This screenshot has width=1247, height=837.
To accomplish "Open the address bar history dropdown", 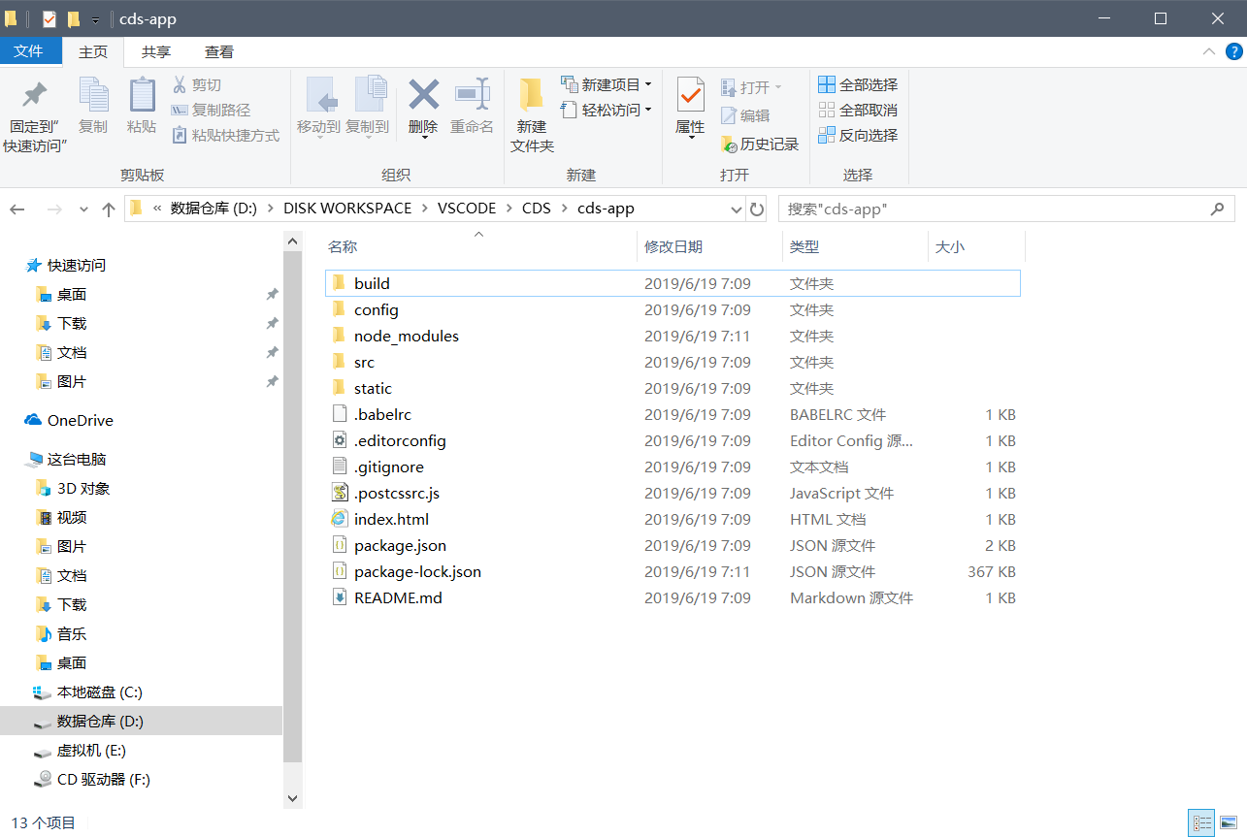I will click(736, 209).
